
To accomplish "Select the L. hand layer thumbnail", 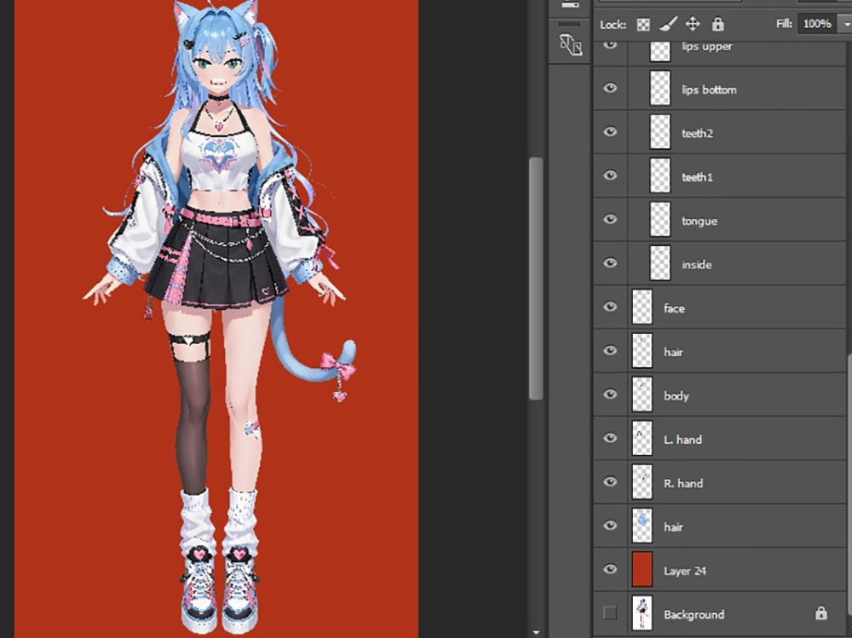I will (642, 438).
